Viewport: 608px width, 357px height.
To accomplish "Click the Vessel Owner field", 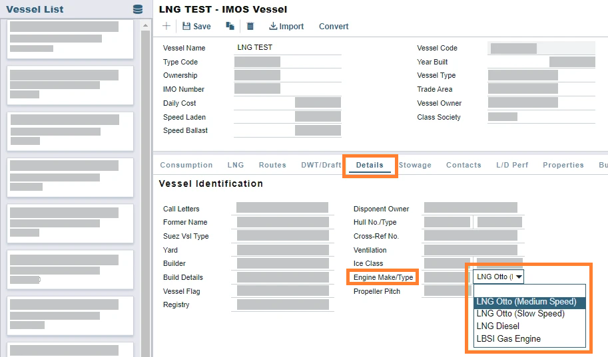I will pyautogui.click(x=541, y=102).
